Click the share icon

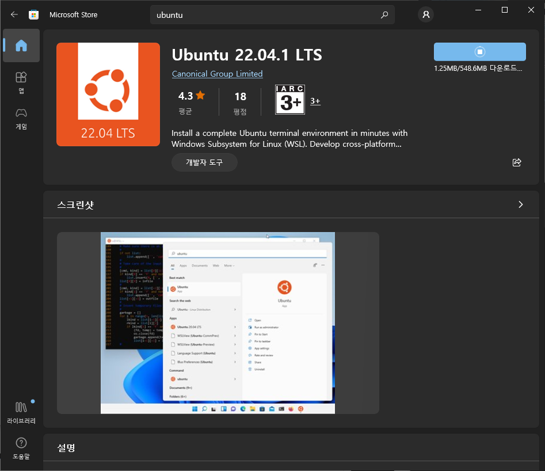(517, 162)
